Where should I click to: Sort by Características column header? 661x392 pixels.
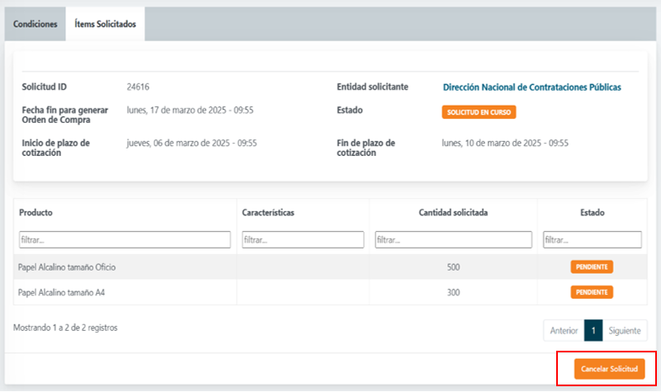268,212
